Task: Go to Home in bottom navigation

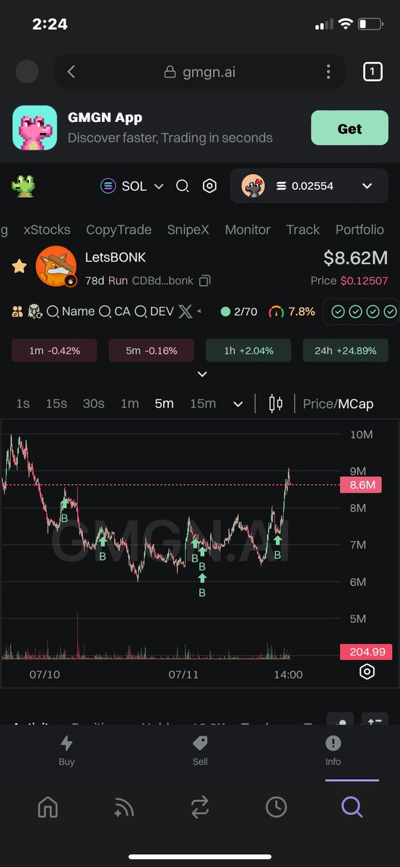Action: click(48, 806)
